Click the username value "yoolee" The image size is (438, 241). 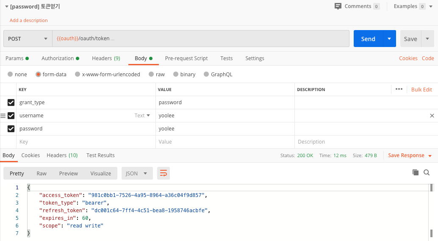(166, 116)
